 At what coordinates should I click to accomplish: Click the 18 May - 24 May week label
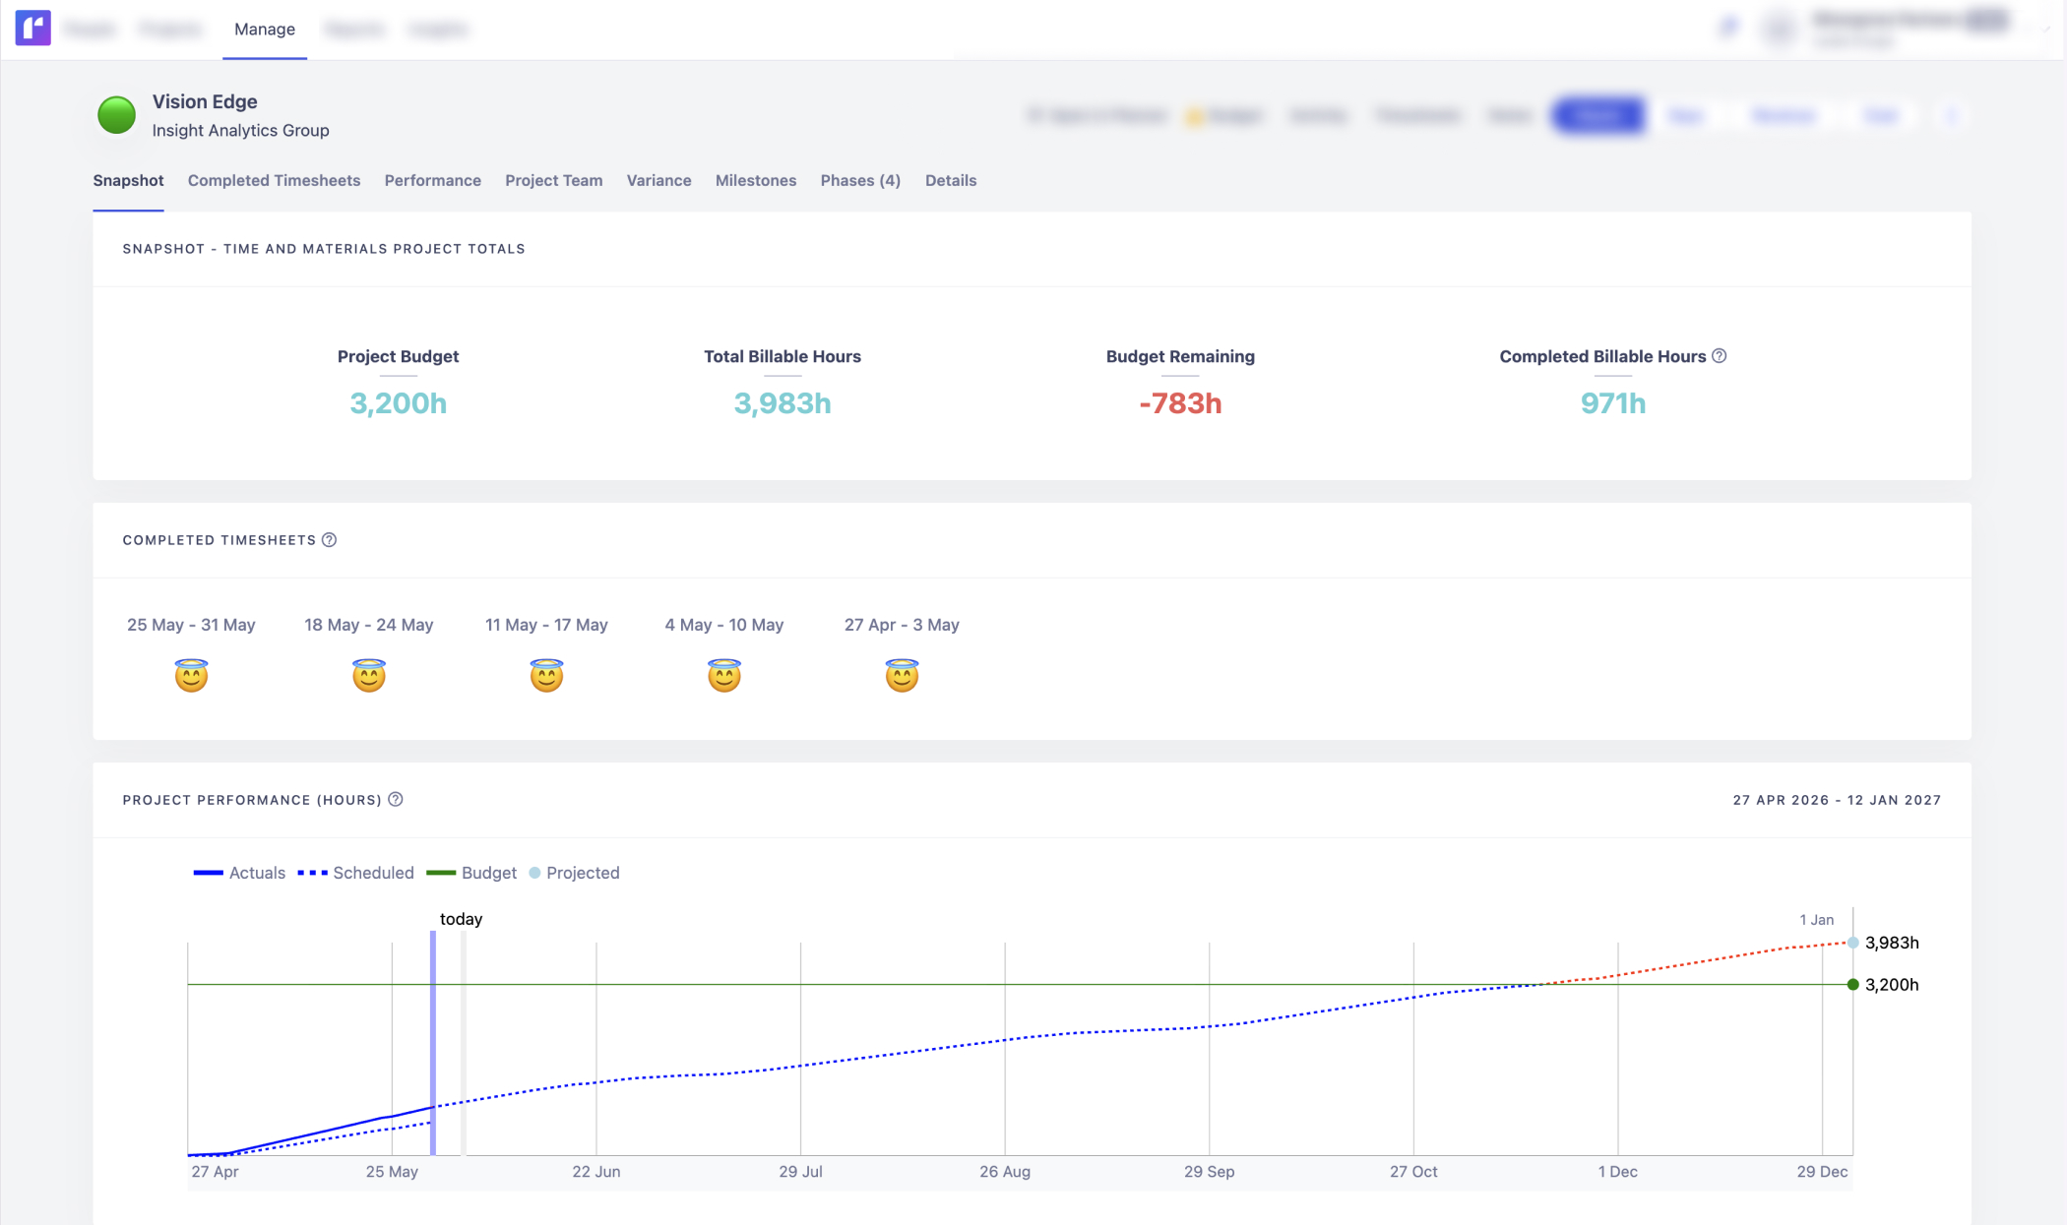tap(369, 625)
